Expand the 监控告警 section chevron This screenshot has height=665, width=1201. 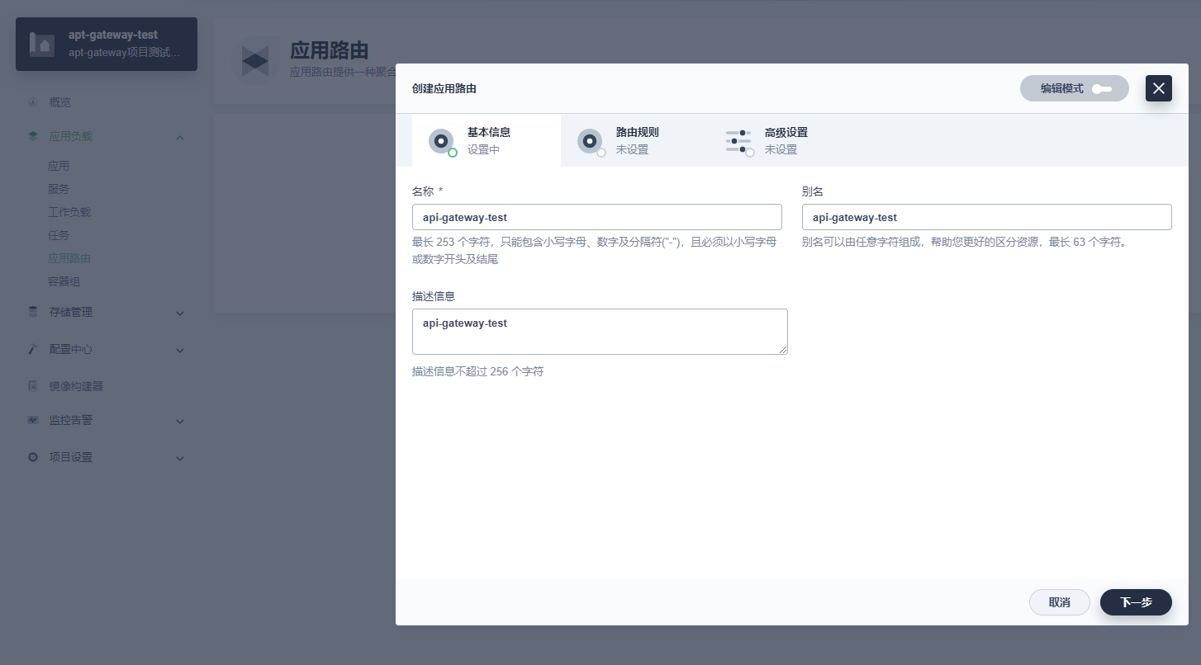[x=180, y=421]
